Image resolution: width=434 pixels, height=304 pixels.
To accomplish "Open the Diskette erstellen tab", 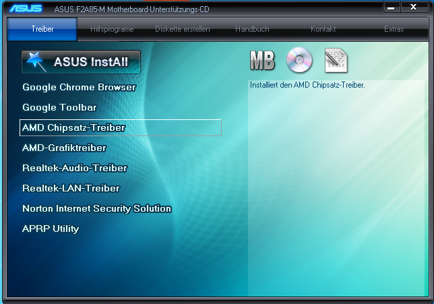I will click(x=183, y=29).
